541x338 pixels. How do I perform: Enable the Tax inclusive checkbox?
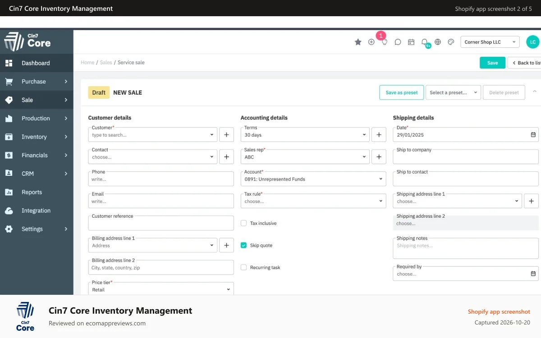click(243, 223)
